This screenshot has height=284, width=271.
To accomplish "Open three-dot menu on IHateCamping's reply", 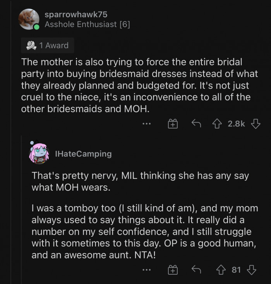I will tap(146, 270).
